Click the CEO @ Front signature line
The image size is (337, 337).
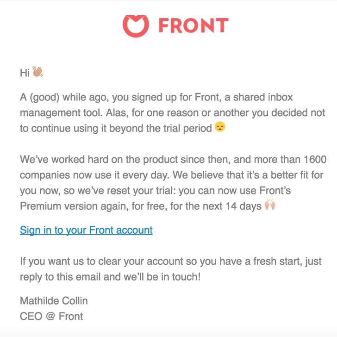[51, 316]
